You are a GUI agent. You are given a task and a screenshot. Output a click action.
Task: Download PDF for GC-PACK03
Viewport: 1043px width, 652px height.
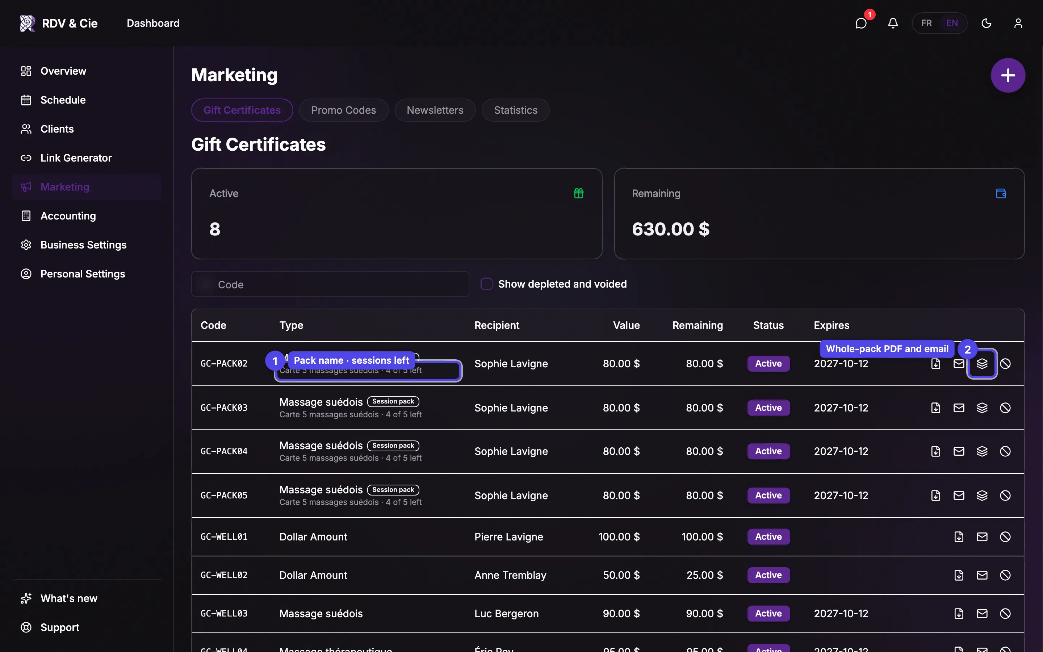[x=936, y=407]
